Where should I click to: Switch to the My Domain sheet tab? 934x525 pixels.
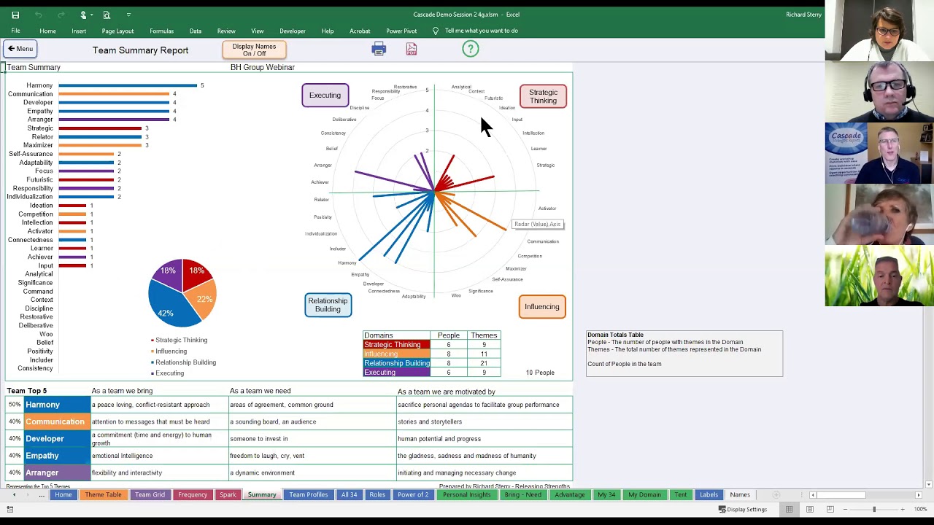coord(644,494)
